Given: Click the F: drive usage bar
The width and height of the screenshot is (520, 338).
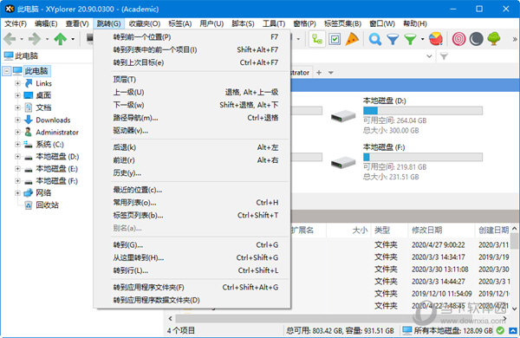Looking at the screenshot, I should 423,157.
